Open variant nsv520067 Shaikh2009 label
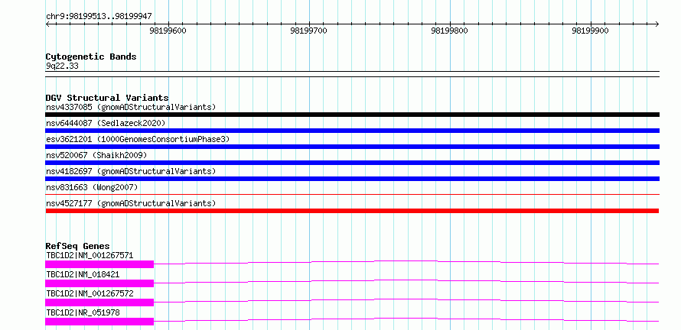The image size is (681, 330). [x=96, y=155]
